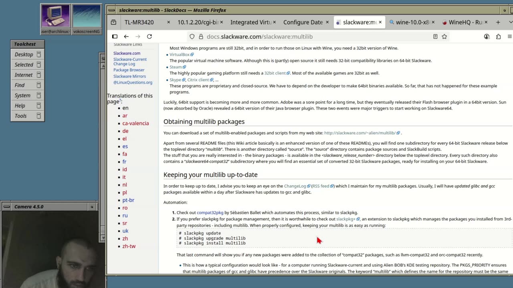The image size is (513, 288).
Task: Show site security padlock info
Action: pyautogui.click(x=201, y=36)
